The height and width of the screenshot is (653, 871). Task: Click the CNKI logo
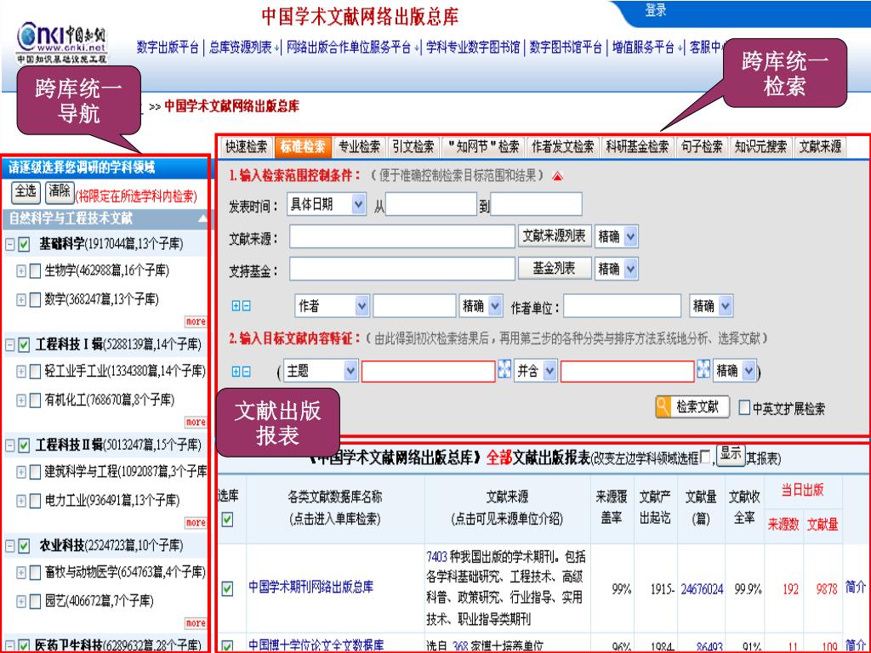click(x=61, y=43)
